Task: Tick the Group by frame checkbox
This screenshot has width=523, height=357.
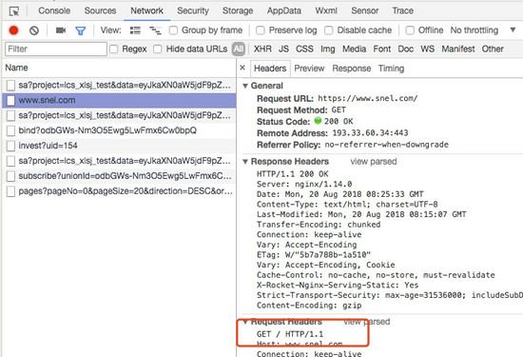Action: [x=173, y=30]
